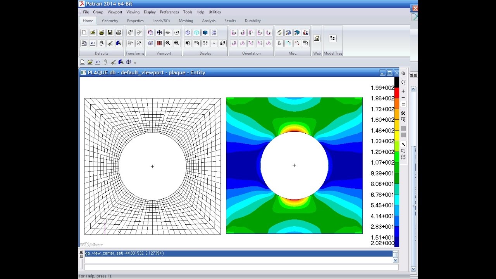Select the arrow pointer tool in right toolbar
Viewport: 496px width, 279px height.
click(x=403, y=144)
